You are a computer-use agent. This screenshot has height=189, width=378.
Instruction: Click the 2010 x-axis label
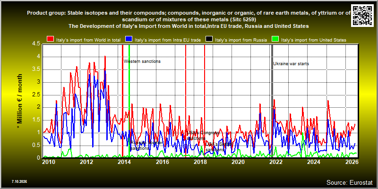[49, 162]
